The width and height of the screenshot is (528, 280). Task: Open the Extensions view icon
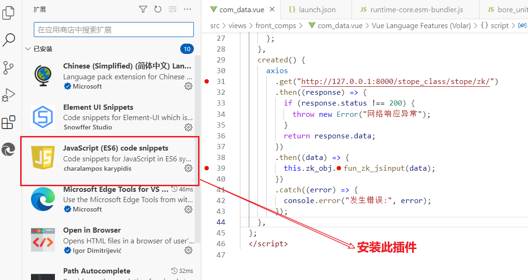pyautogui.click(x=8, y=122)
